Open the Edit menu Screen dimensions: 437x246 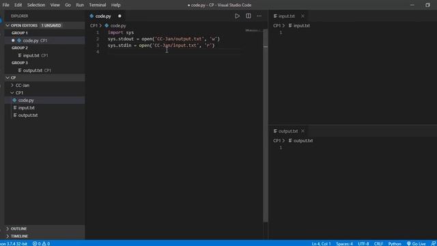pos(18,5)
